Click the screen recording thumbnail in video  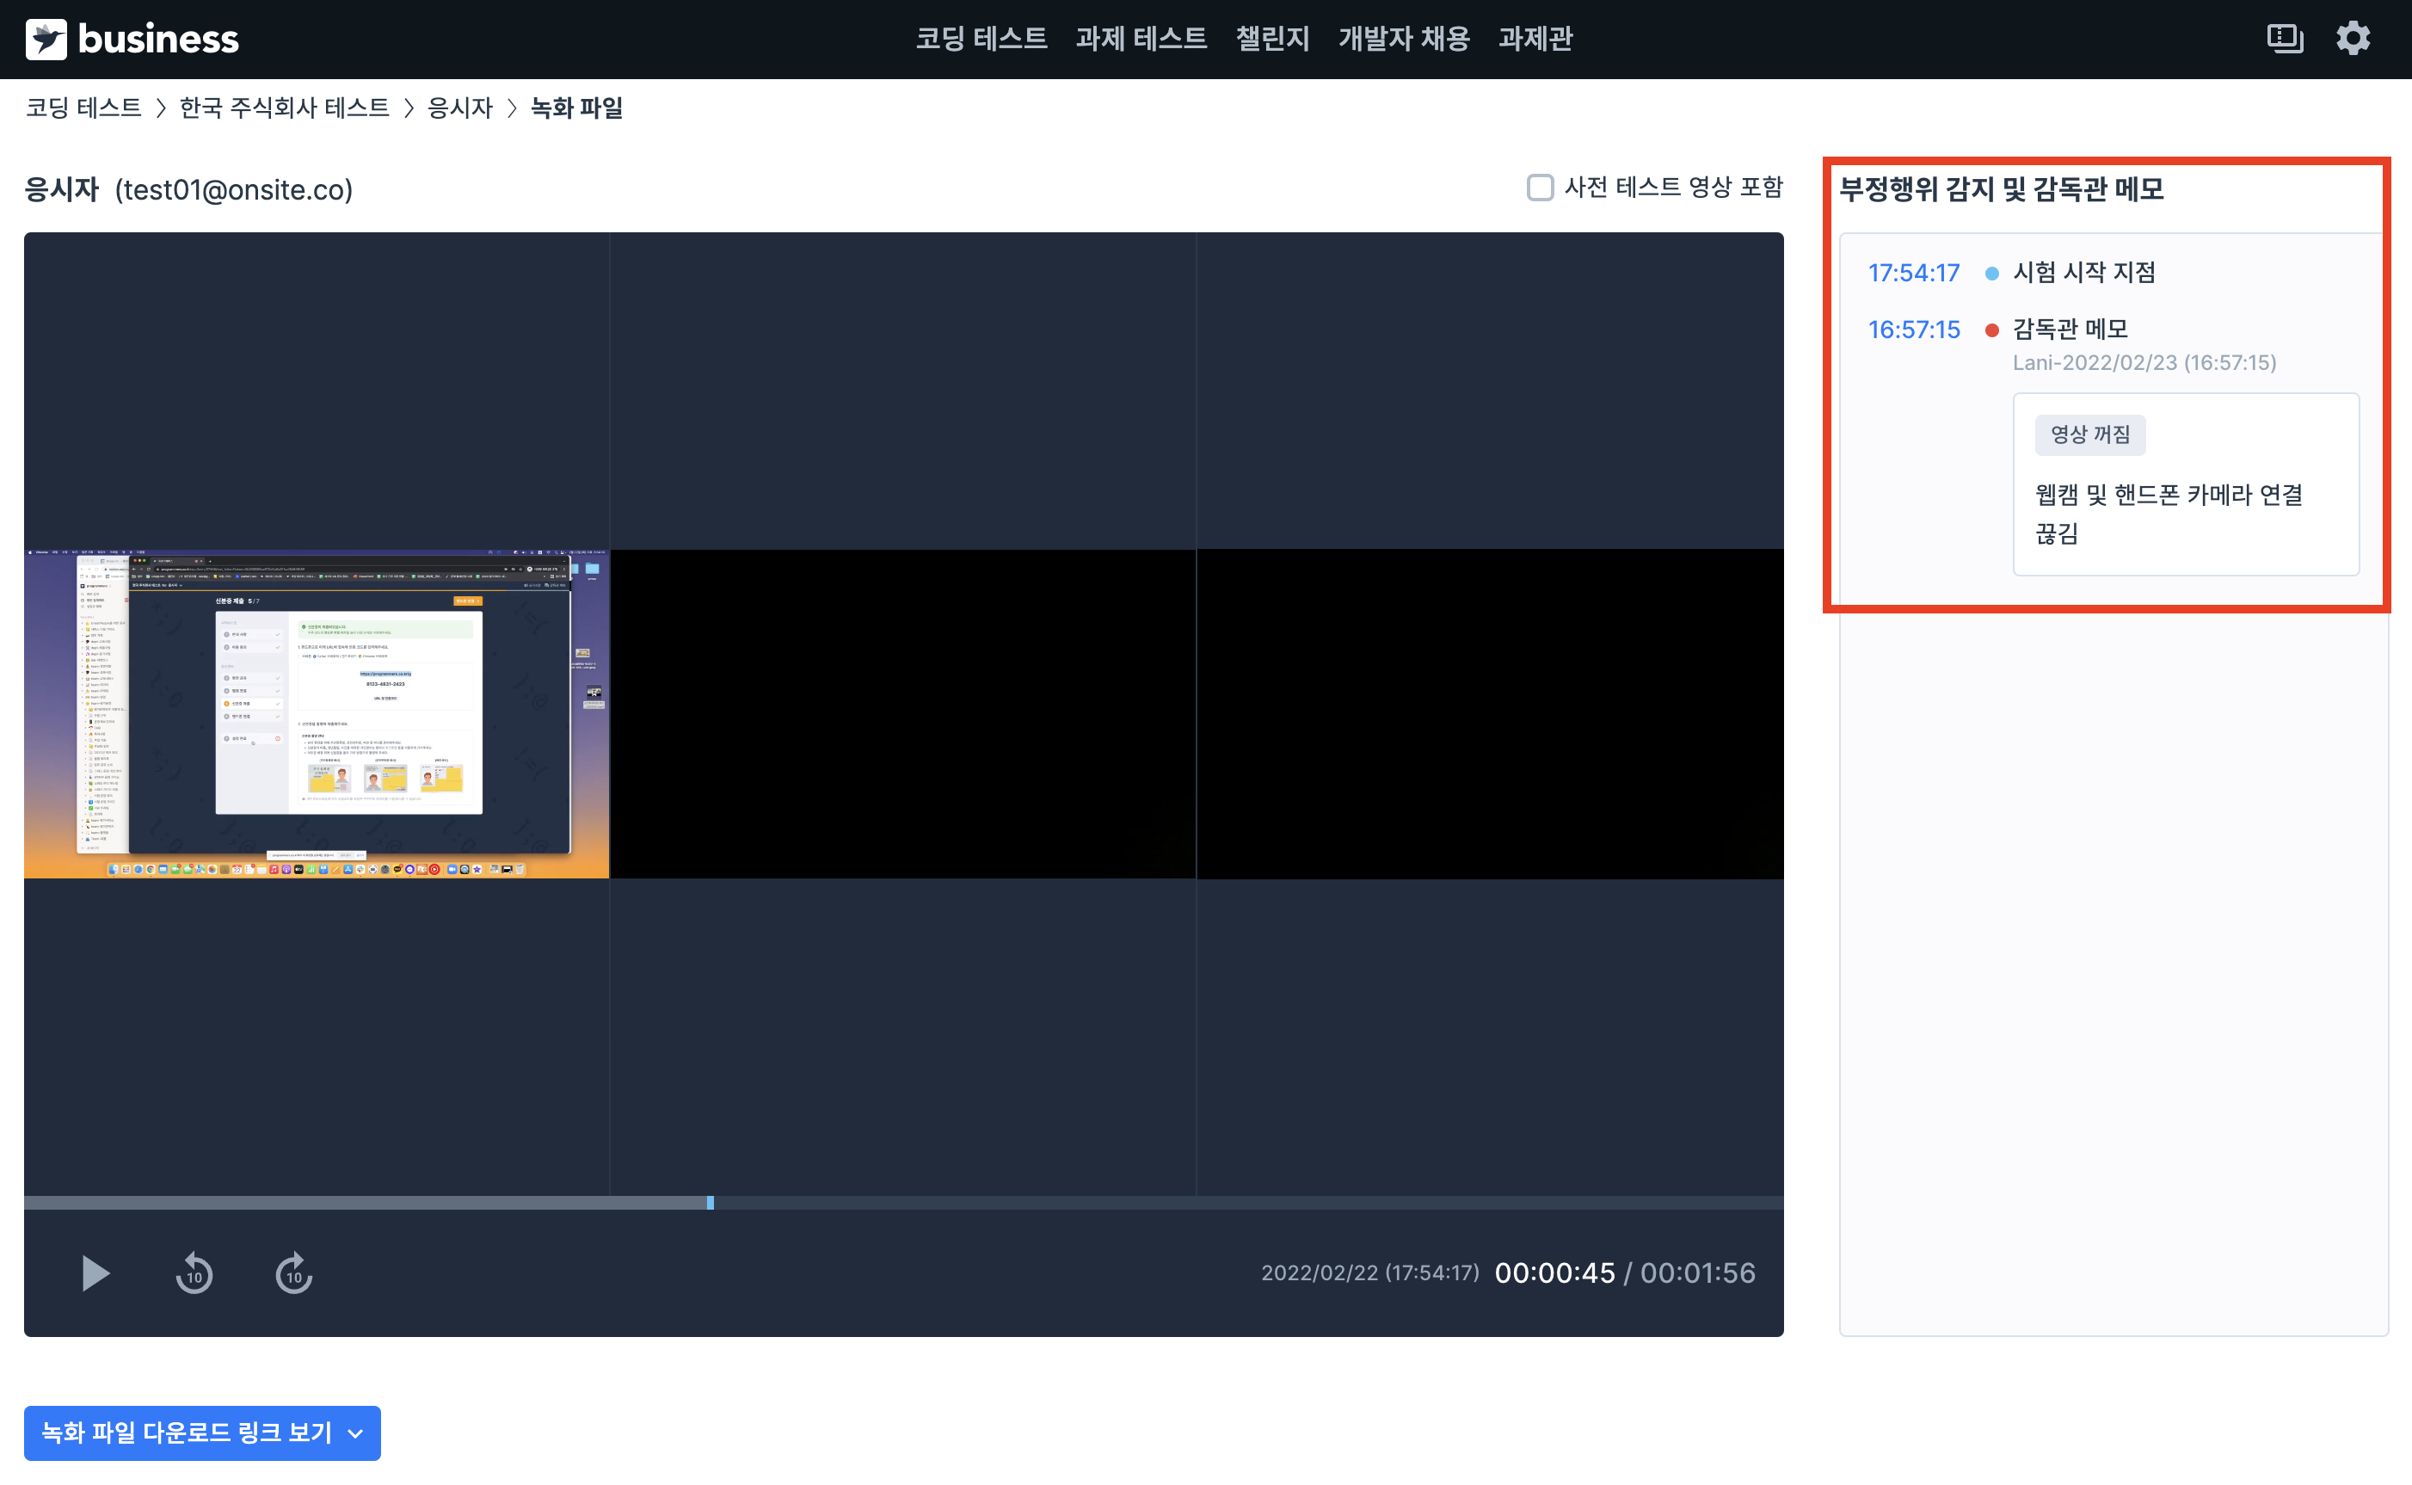[x=317, y=714]
